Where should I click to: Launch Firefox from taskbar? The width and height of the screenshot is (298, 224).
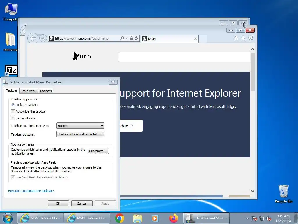(x=173, y=218)
